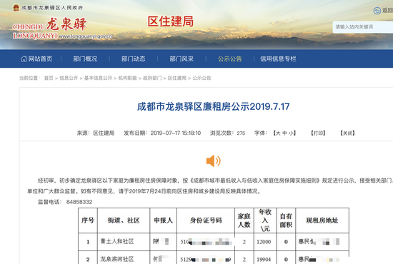Click the 区住建局 banner heading
The width and height of the screenshot is (393, 264).
(x=171, y=21)
